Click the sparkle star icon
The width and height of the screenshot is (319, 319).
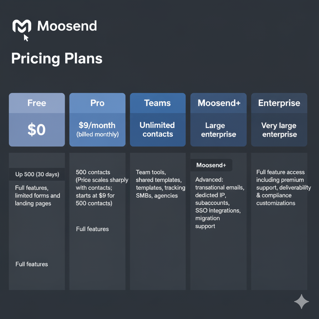pos(301,301)
